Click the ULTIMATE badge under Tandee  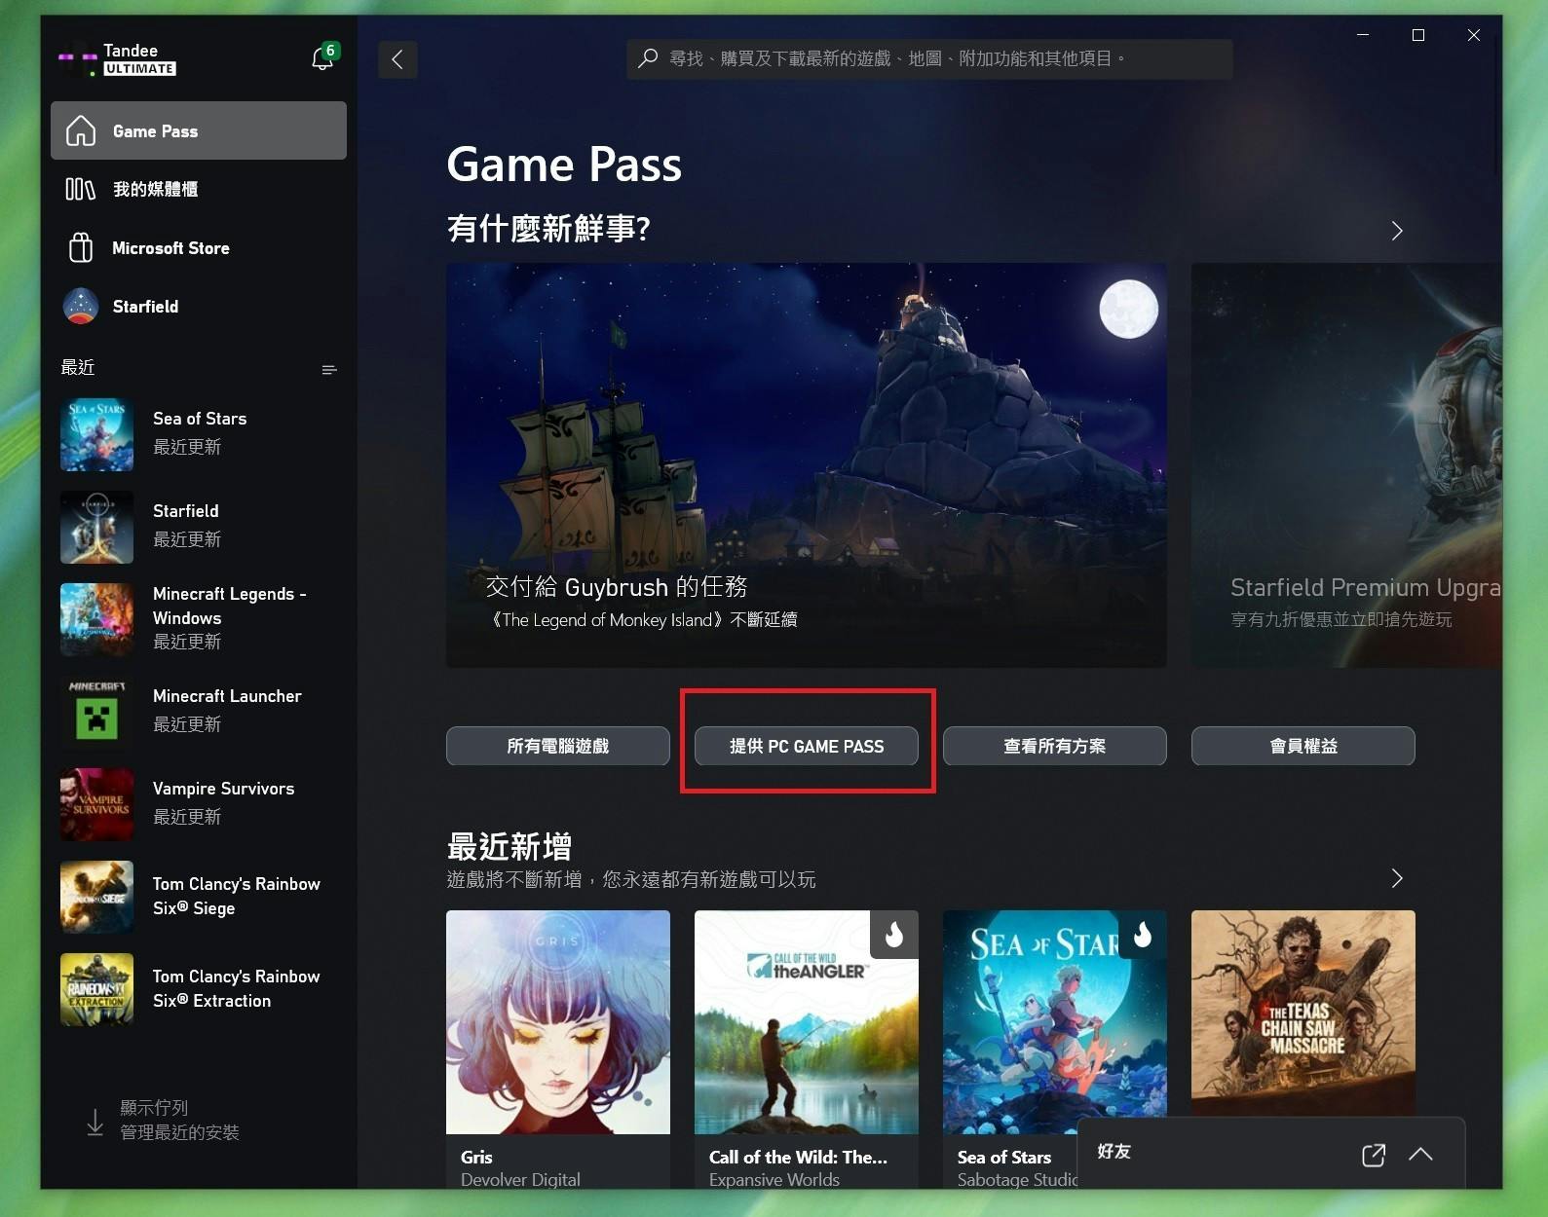[140, 69]
